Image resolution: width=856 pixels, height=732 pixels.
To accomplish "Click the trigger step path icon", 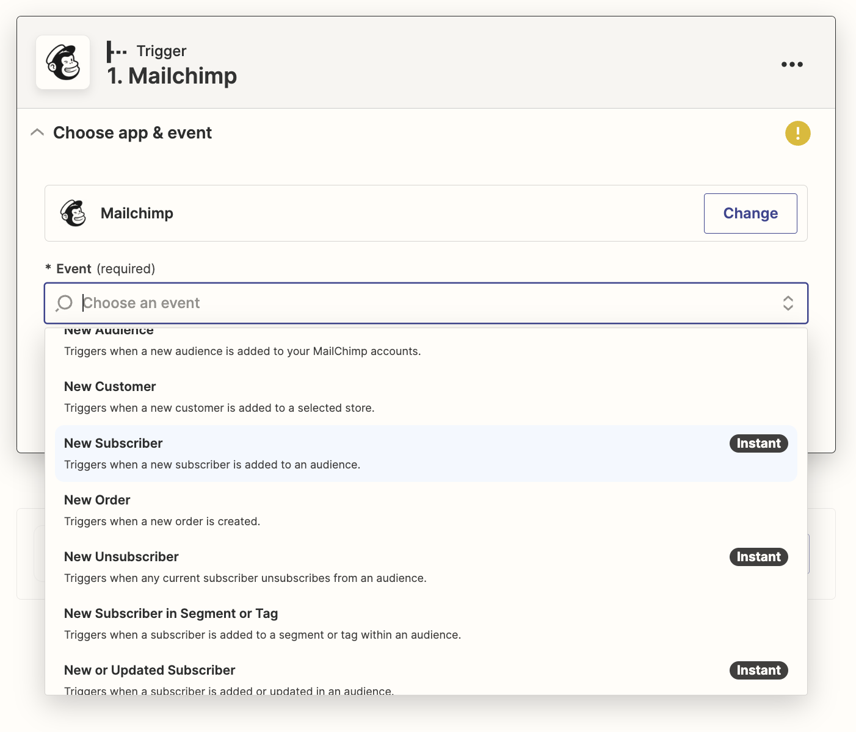I will point(117,51).
